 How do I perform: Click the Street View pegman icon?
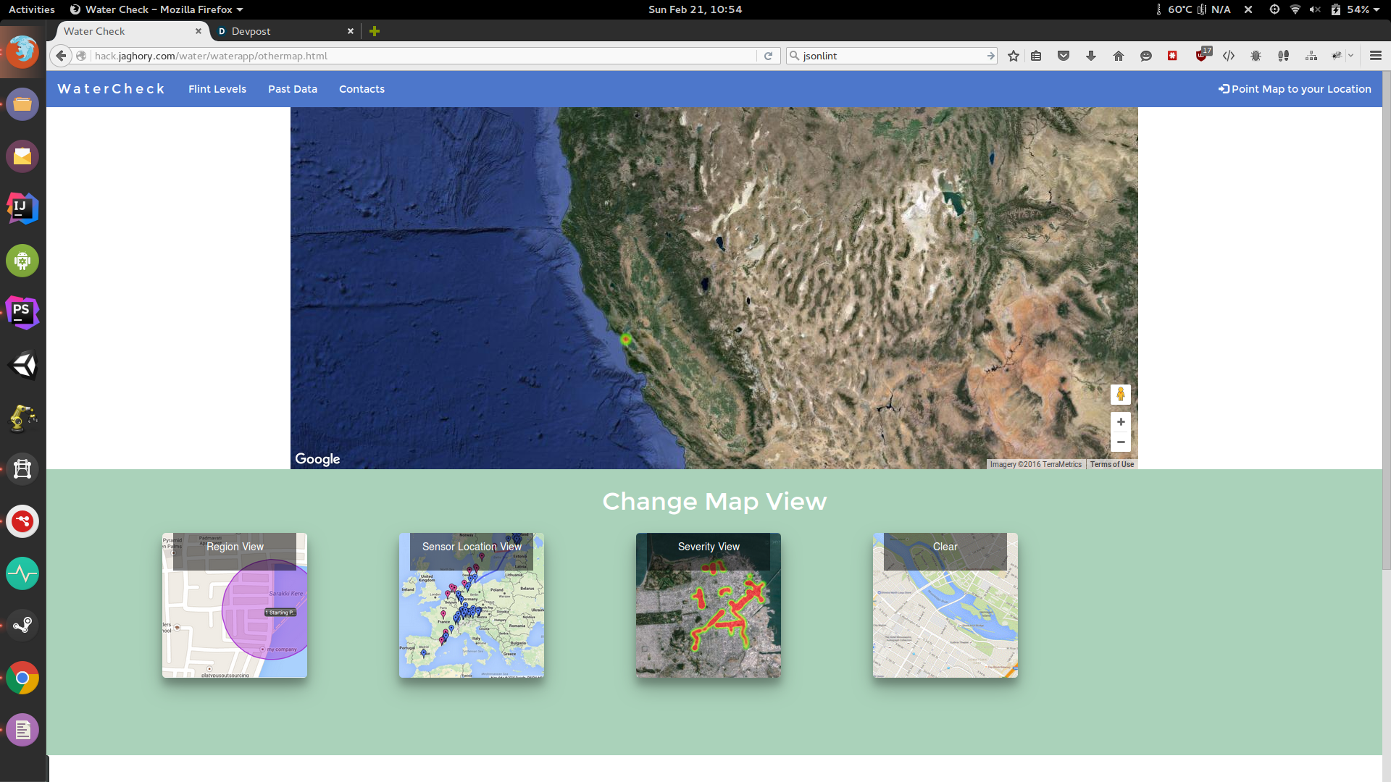pyautogui.click(x=1121, y=395)
